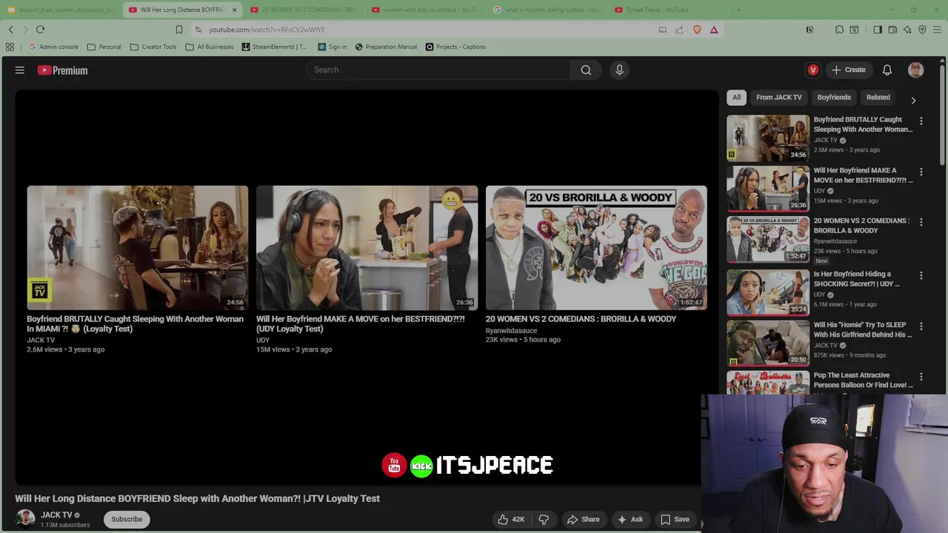The image size is (948, 533).
Task: Open Brave Wallet icon
Action: click(x=892, y=30)
